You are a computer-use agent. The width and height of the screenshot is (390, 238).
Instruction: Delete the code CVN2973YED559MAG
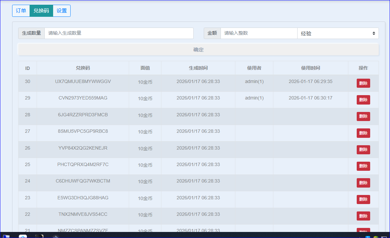point(363,100)
